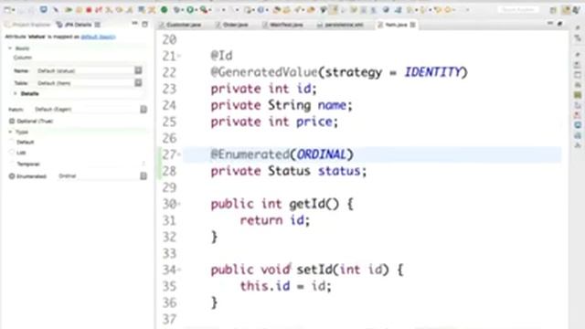
Task: Click the price field on line 25
Action: [314, 122]
